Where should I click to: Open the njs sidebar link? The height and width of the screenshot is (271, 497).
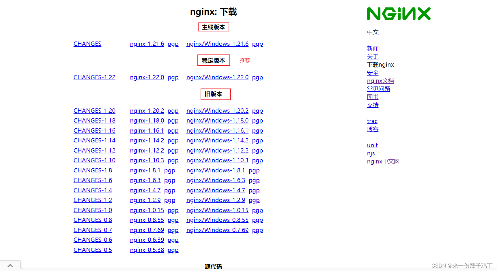pyautogui.click(x=371, y=153)
